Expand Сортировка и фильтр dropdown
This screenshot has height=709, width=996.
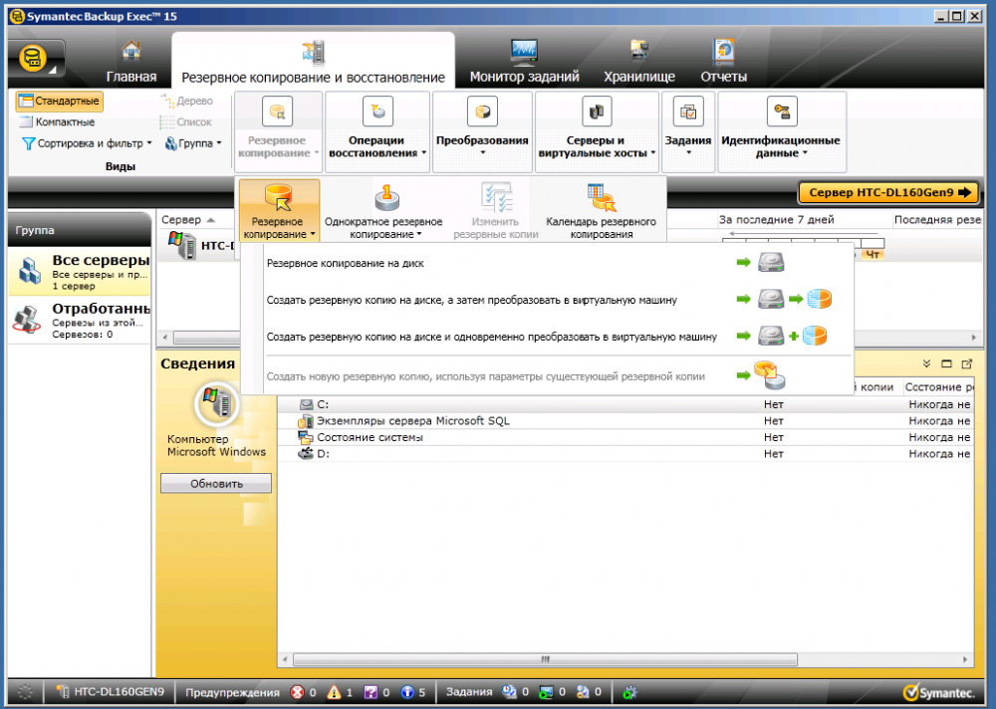(x=87, y=143)
